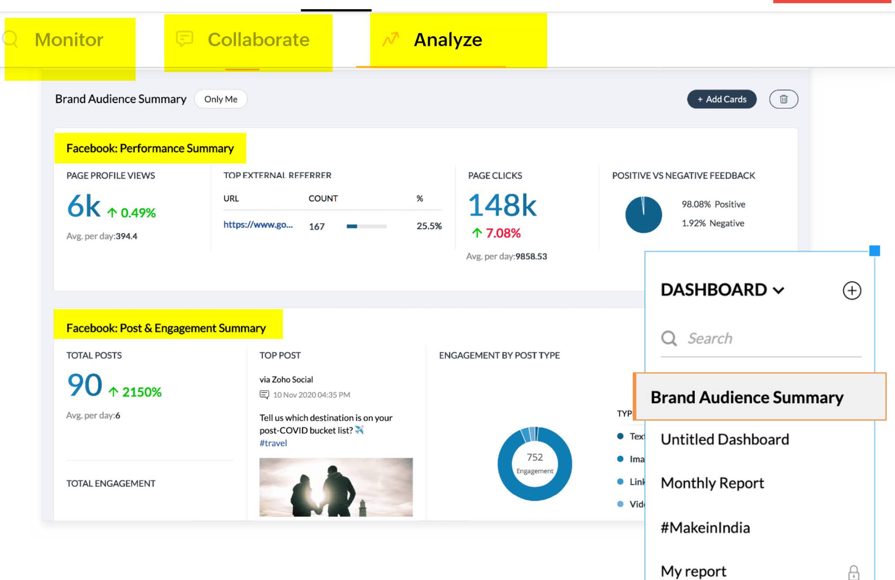Image resolution: width=895 pixels, height=580 pixels.
Task: Click the trash delete dashboard icon
Action: pyautogui.click(x=784, y=99)
